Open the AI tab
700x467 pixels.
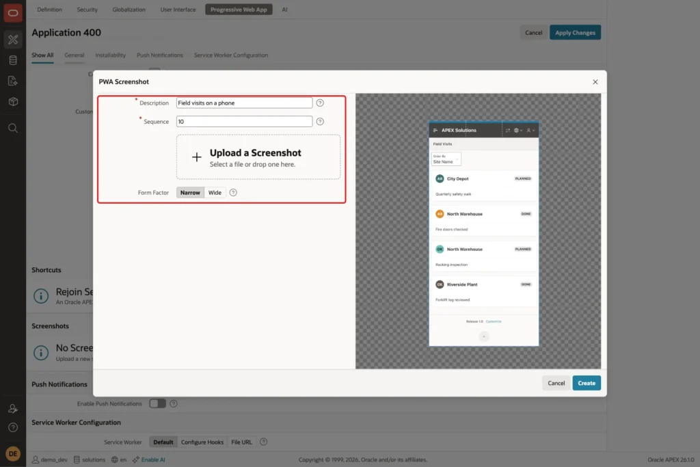284,10
